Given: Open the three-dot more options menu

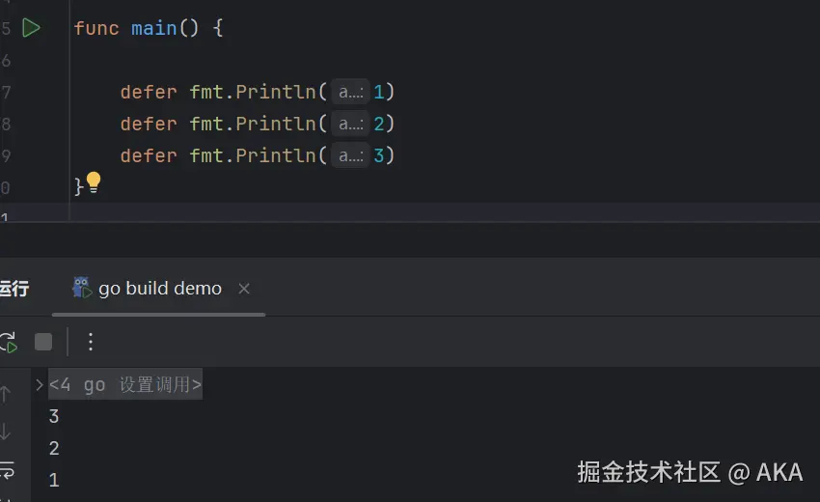Looking at the screenshot, I should [91, 342].
